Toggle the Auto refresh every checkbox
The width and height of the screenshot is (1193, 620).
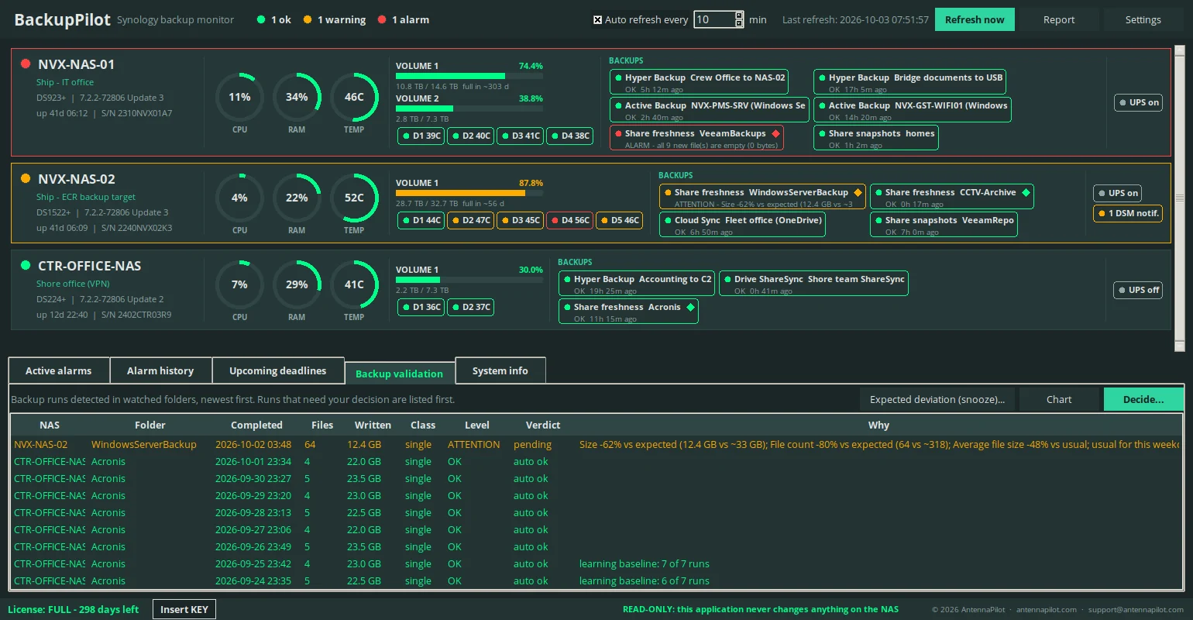pos(597,19)
